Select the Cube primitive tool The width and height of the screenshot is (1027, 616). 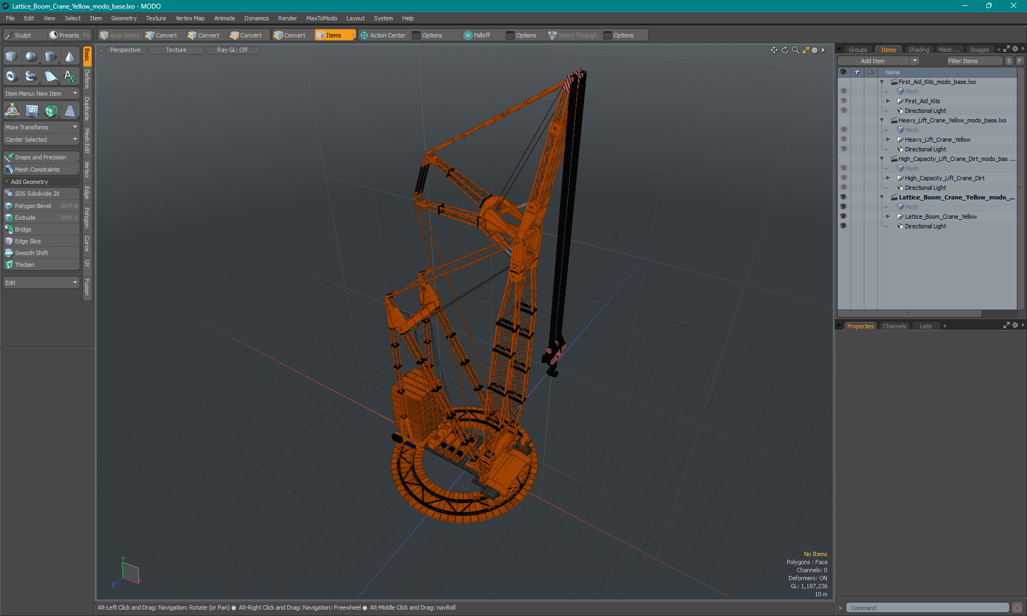[12, 57]
